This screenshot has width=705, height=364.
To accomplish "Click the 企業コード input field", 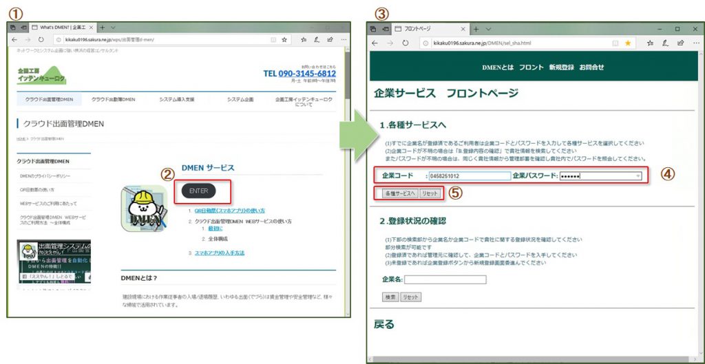I will [x=470, y=175].
